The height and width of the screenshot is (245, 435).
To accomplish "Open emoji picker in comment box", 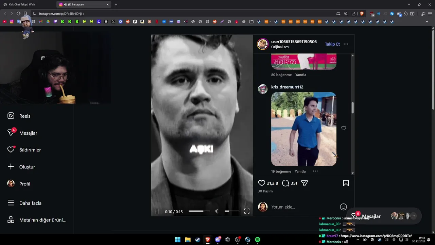I will pos(344,207).
